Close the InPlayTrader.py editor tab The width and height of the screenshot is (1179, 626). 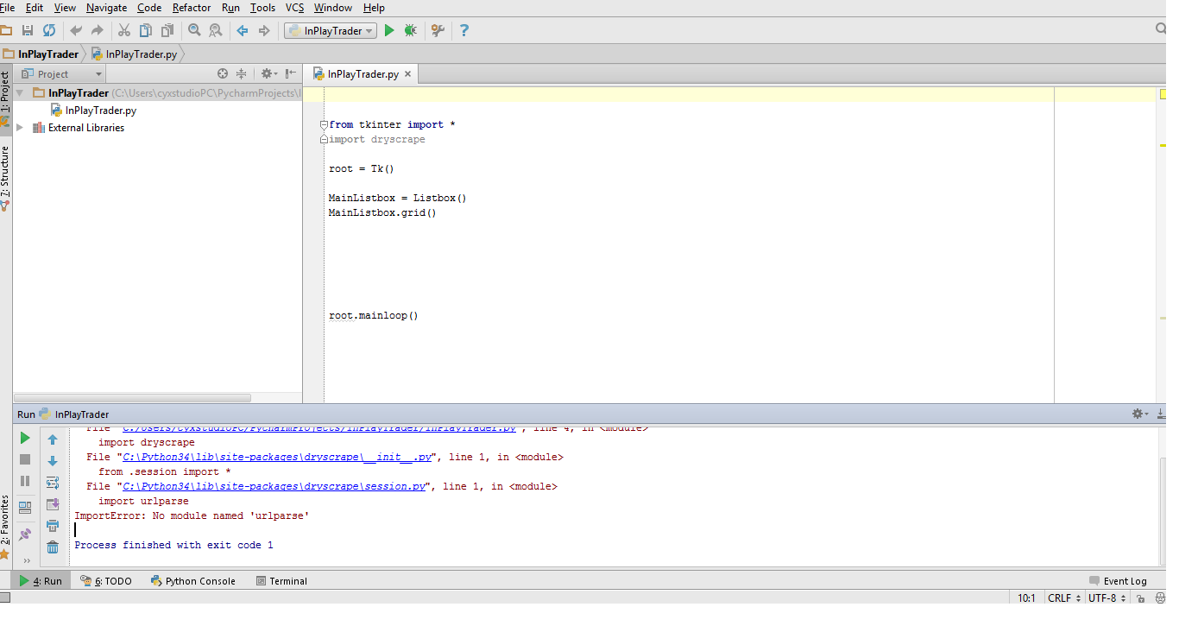click(408, 74)
